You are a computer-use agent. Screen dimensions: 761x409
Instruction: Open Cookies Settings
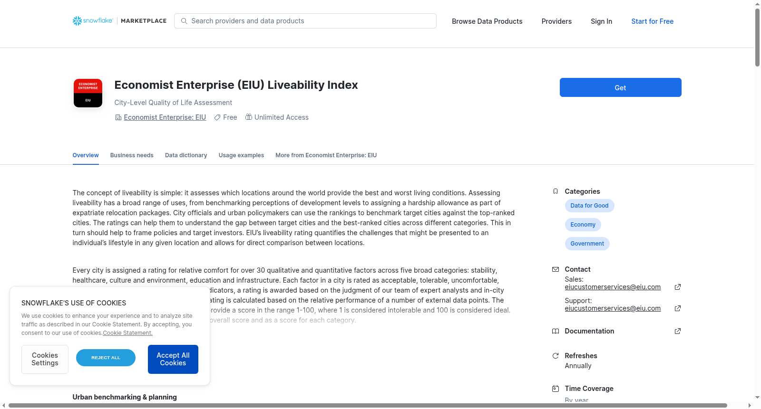pos(45,359)
